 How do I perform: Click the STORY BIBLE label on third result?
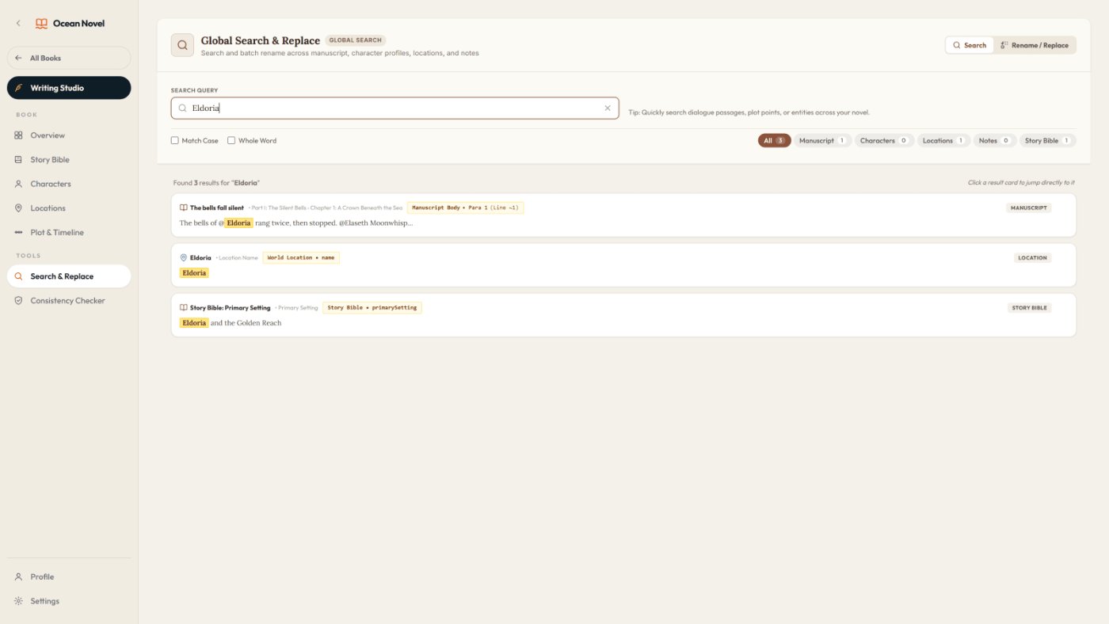(x=1030, y=308)
